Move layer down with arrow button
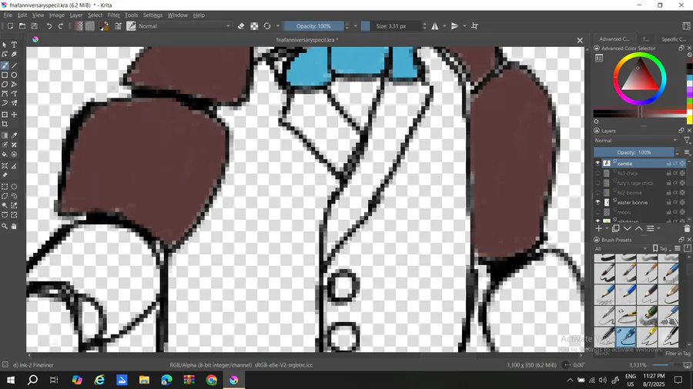The height and width of the screenshot is (389, 693). coord(627,228)
